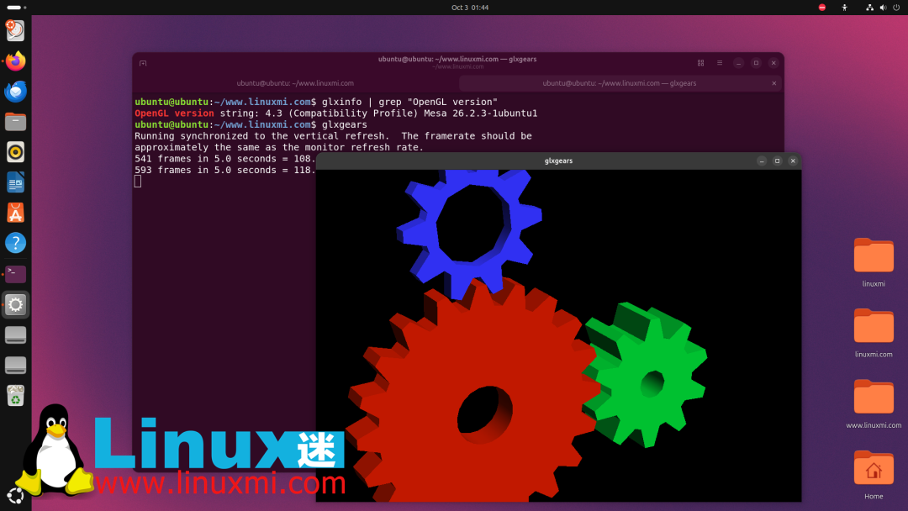Open the Files manager in the dock
The width and height of the screenshot is (908, 511).
pyautogui.click(x=16, y=122)
